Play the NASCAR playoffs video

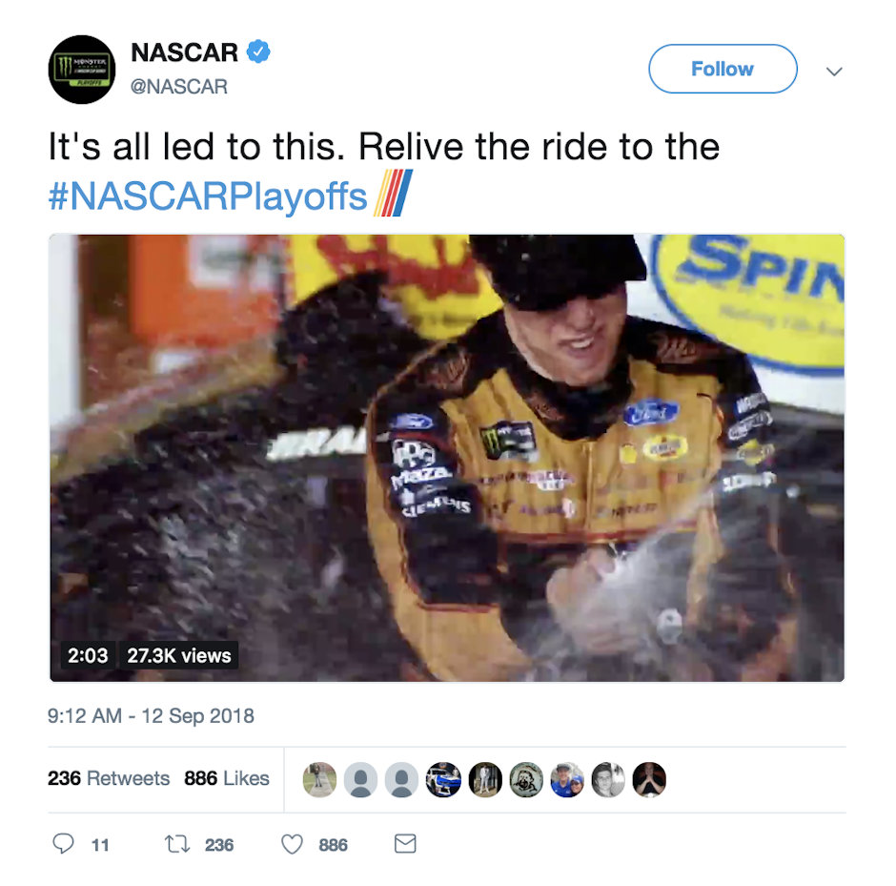click(x=447, y=458)
